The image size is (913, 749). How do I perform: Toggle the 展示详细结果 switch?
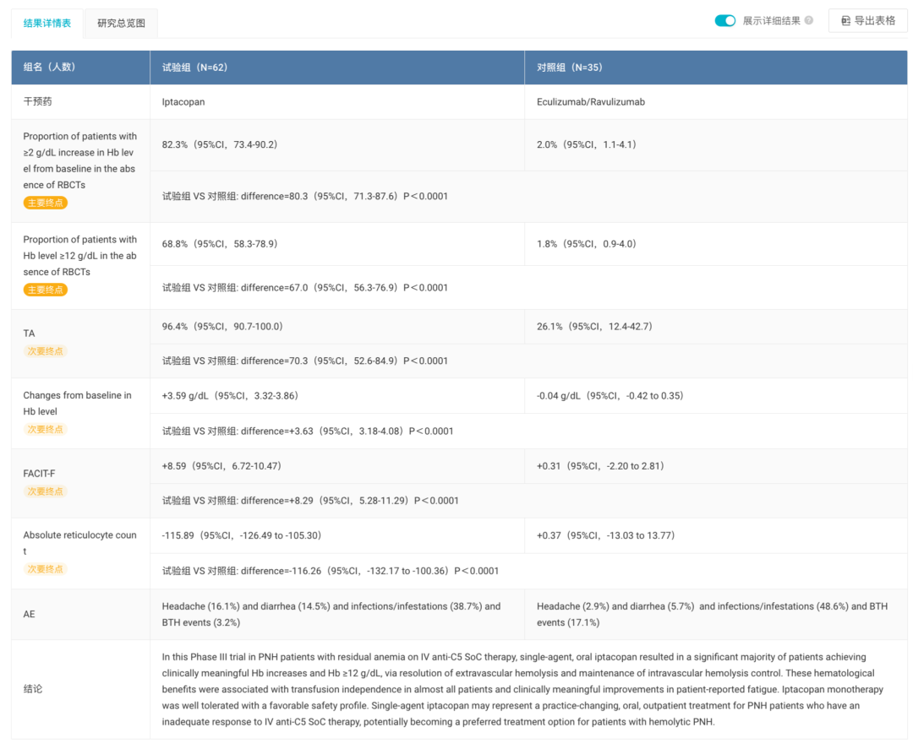click(725, 21)
